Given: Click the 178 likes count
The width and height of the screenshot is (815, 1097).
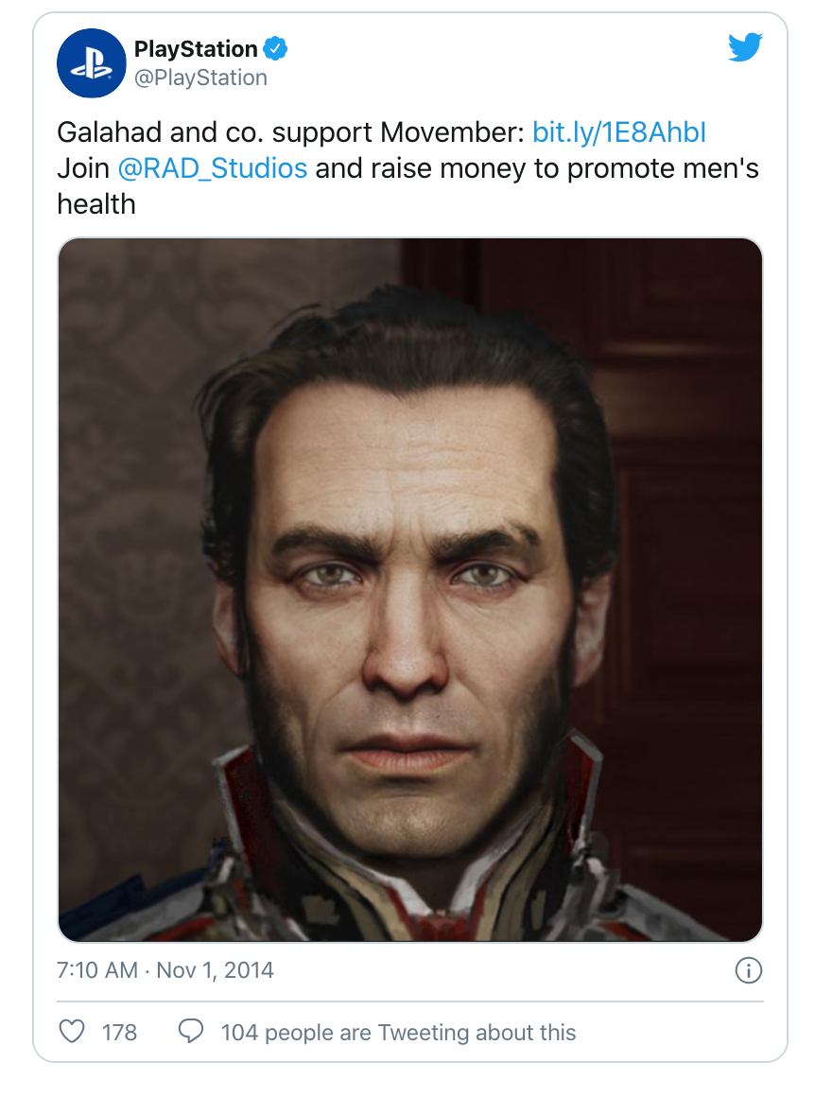Looking at the screenshot, I should click(x=119, y=1032).
